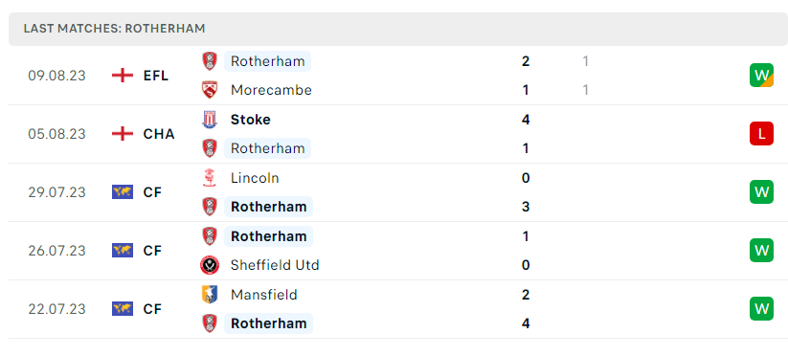Click the red L result badge
The height and width of the screenshot is (356, 788).
tap(762, 134)
